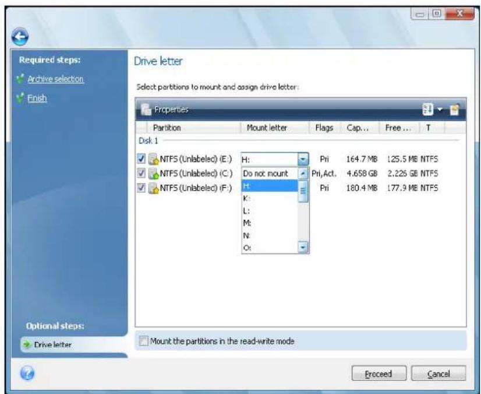Sort by the T column header
481x394 pixels.
pos(432,128)
